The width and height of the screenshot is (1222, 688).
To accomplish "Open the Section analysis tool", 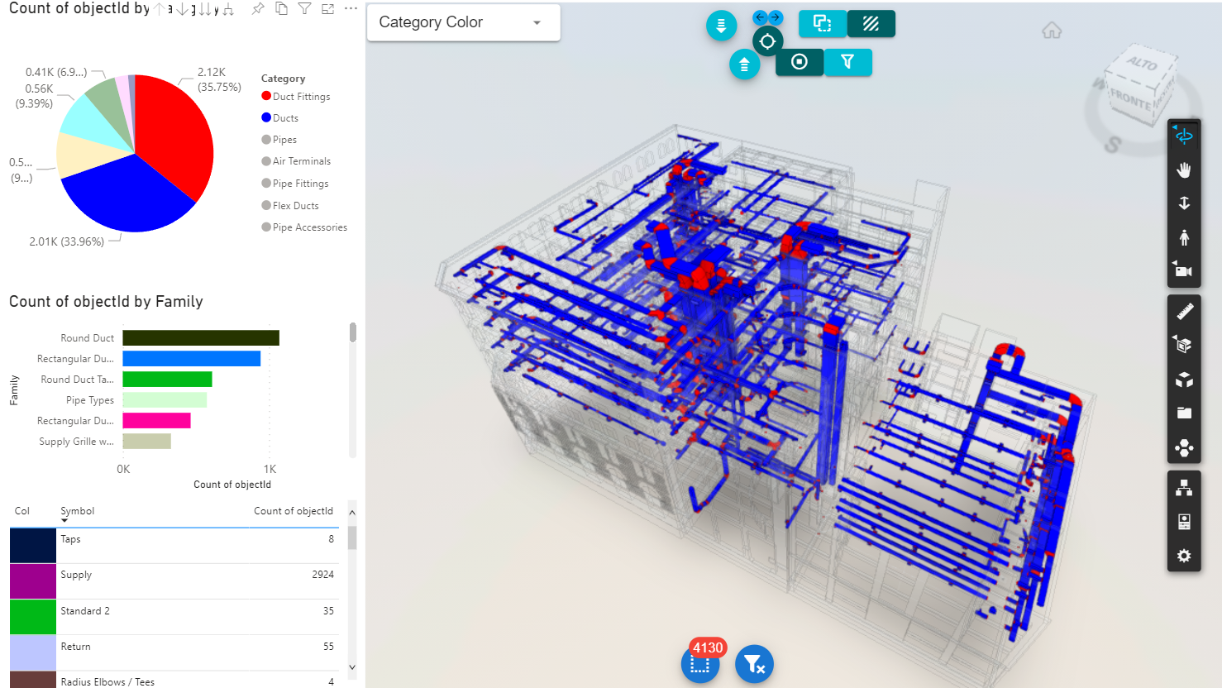I will point(1184,345).
